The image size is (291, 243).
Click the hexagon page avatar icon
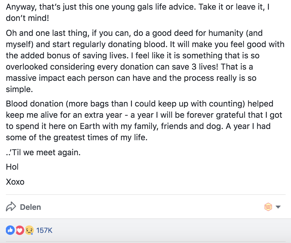click(268, 207)
